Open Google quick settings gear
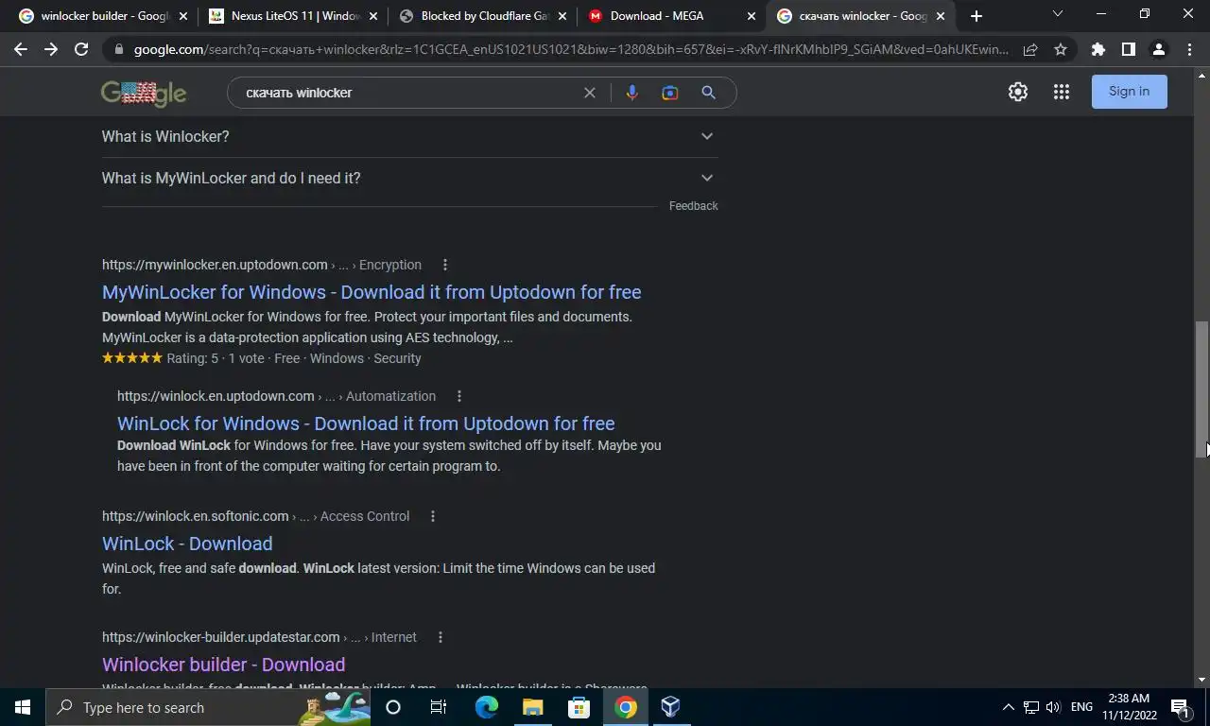 (1017, 92)
